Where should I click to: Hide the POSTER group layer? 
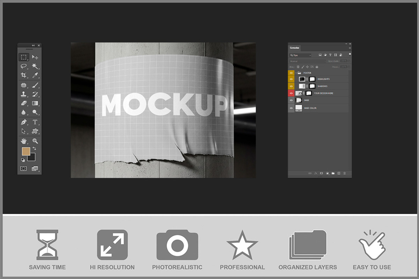tap(291, 73)
